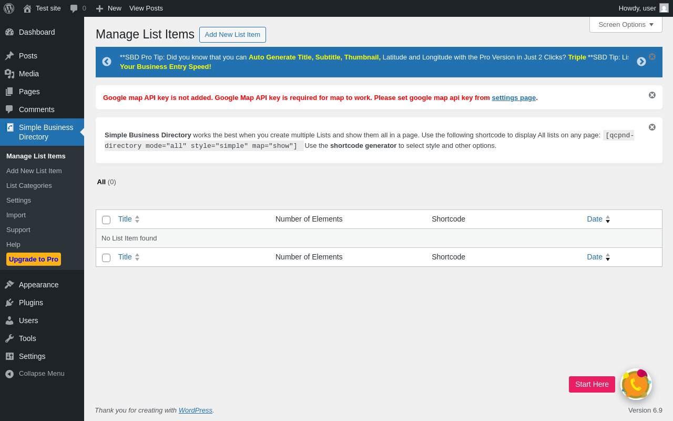Open the Help submenu item
673x421 pixels.
pos(13,244)
